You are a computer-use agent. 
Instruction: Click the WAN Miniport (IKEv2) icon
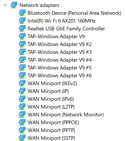22,83
